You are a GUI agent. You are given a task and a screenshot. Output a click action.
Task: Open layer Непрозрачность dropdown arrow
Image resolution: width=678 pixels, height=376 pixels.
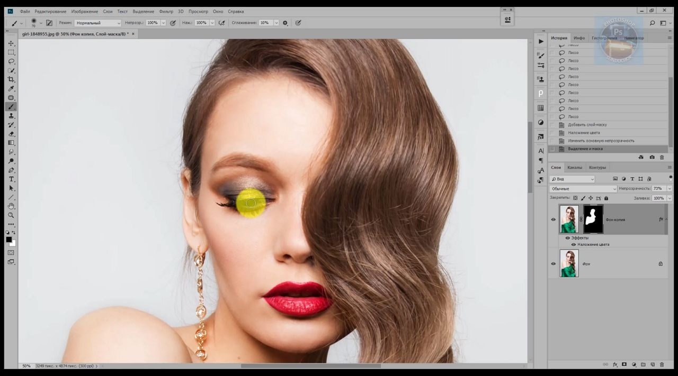[670, 188]
